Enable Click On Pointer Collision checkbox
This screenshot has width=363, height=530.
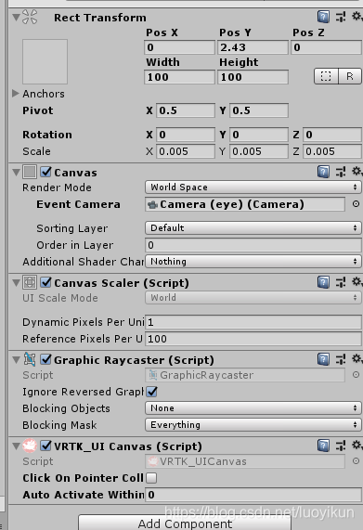(151, 478)
